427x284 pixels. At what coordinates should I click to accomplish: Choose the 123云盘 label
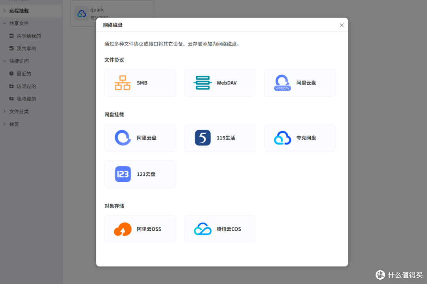[146, 174]
